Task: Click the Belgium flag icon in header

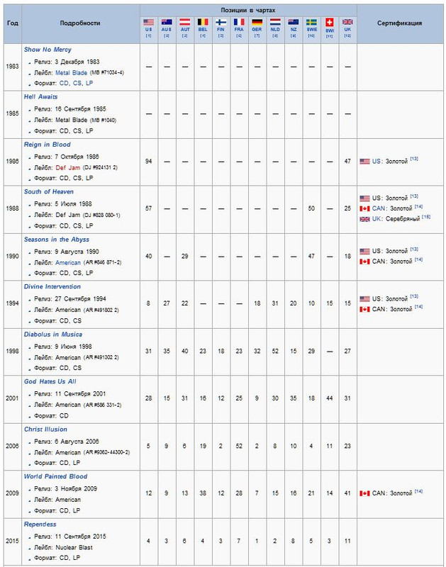Action: [203, 22]
